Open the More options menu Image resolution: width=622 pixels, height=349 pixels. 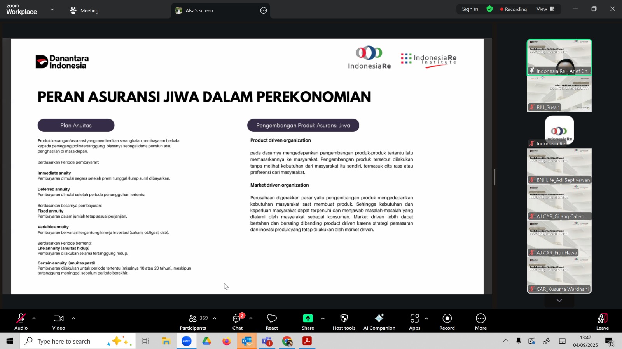point(480,321)
